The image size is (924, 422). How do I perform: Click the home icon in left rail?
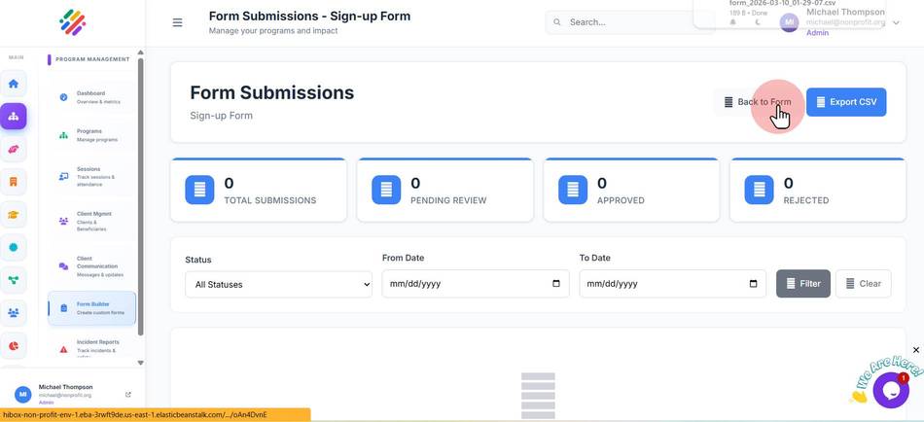(13, 84)
